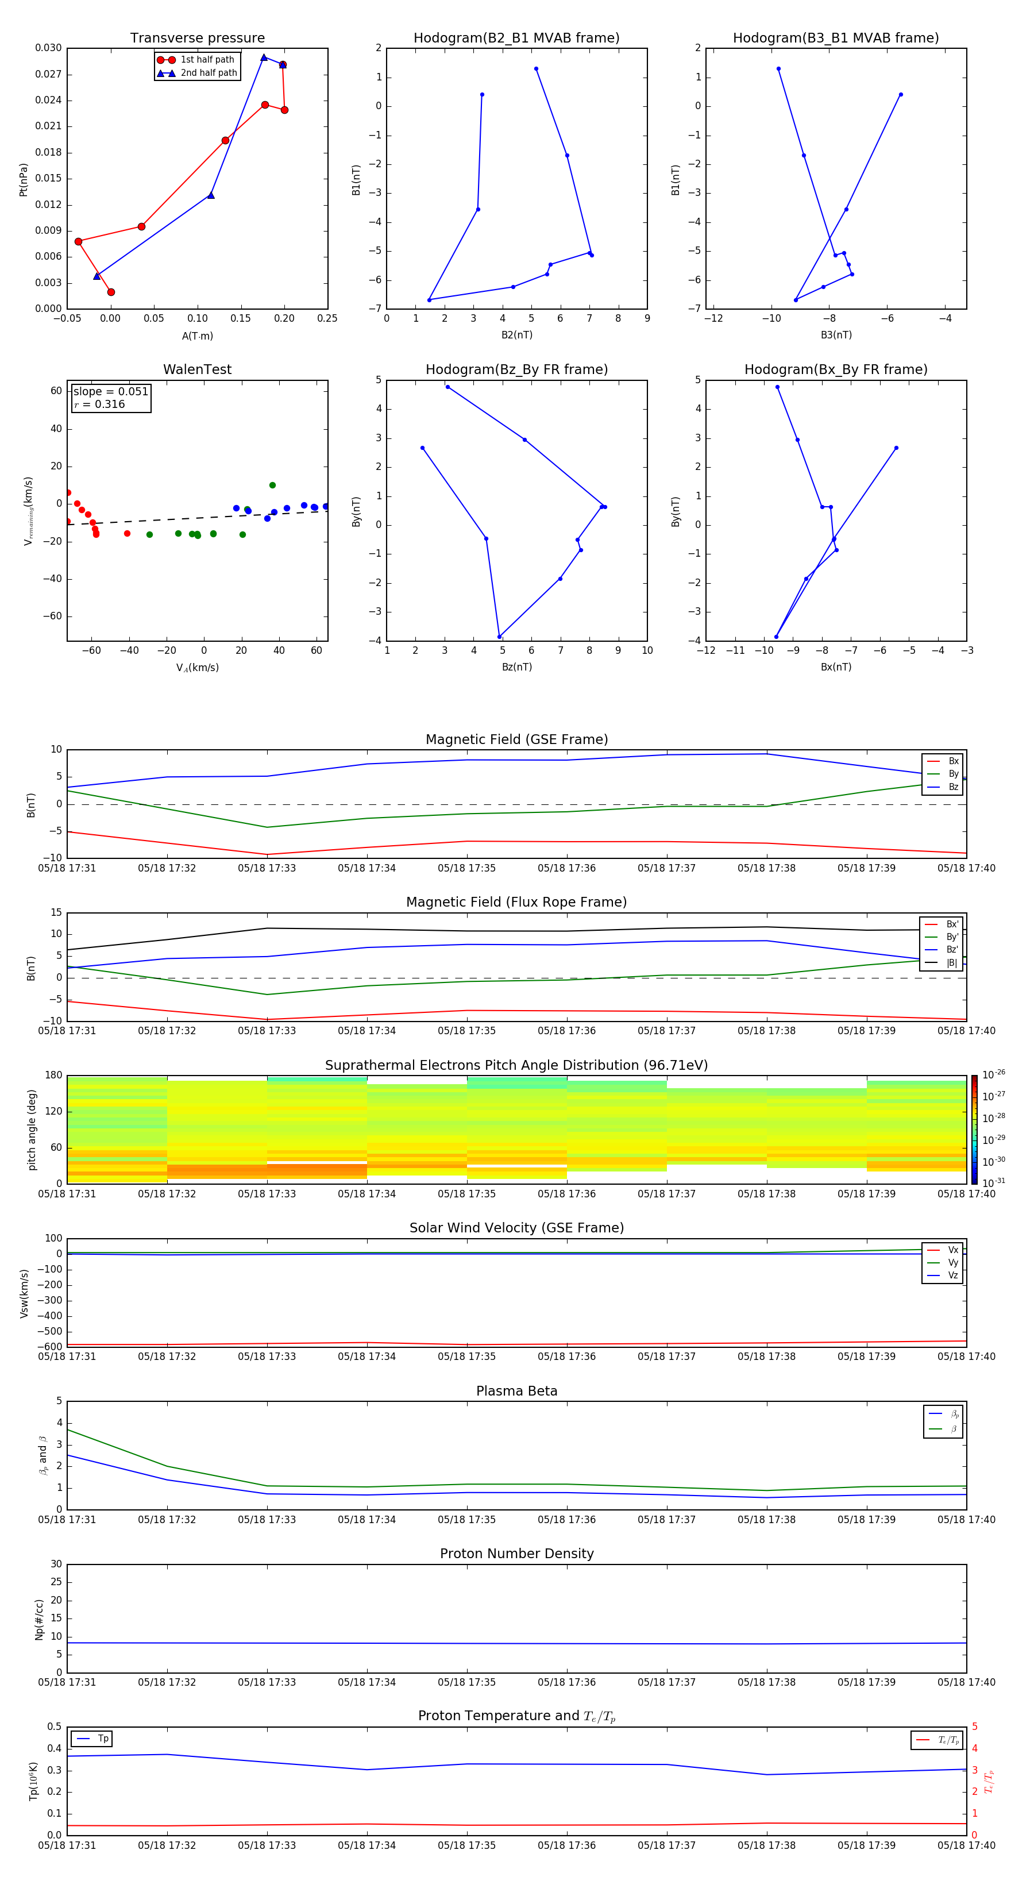
Task: Click the 'r = 0.316' annotation
Action: [x=99, y=404]
